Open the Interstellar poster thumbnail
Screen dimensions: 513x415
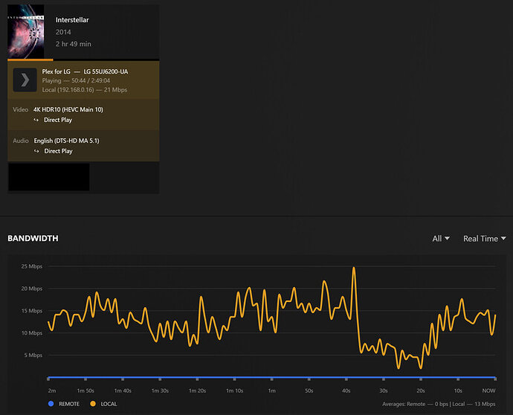click(26, 31)
